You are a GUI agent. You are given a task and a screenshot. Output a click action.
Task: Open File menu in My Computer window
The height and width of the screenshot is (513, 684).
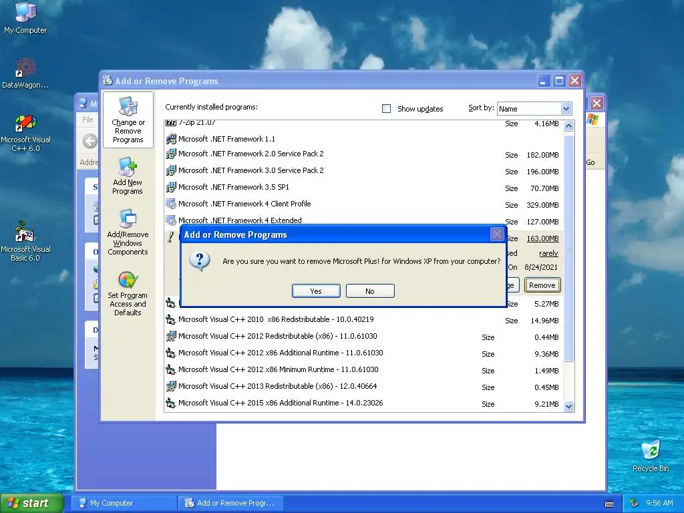coord(88,120)
